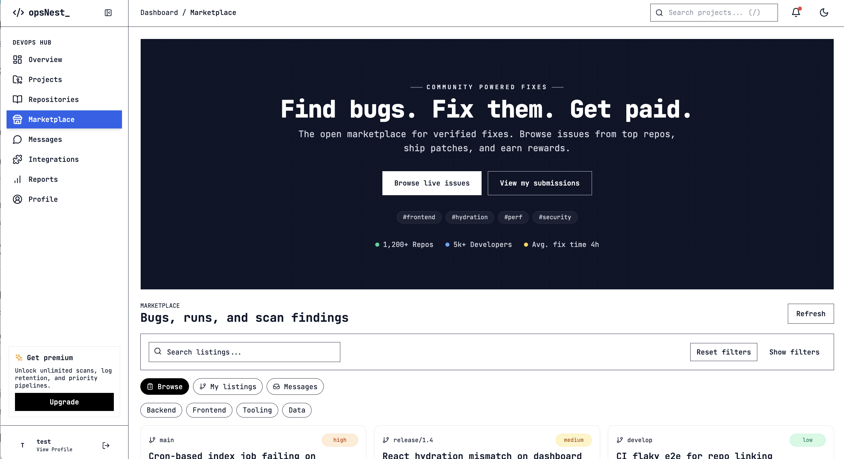This screenshot has width=844, height=459.
Task: Click Browse live issues button
Action: (x=431, y=183)
